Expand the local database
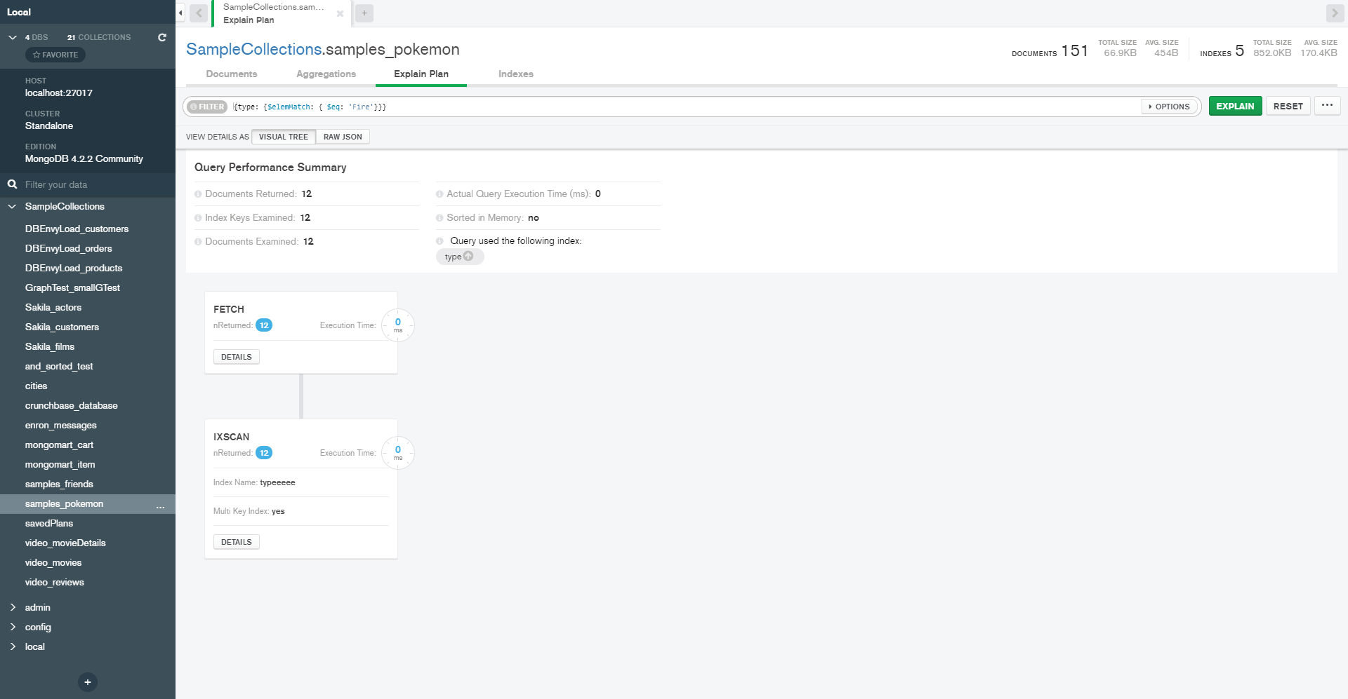This screenshot has height=699, width=1348. click(x=13, y=647)
